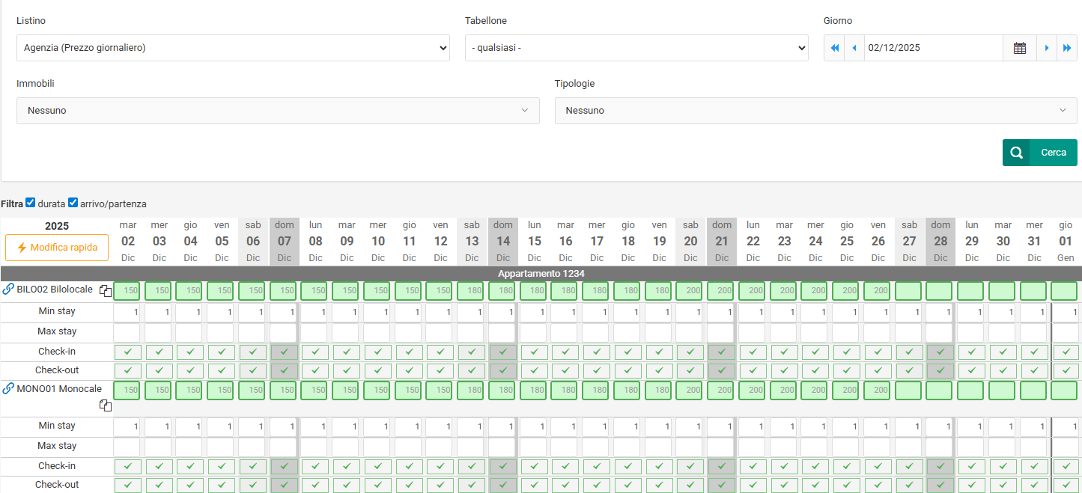
Task: Click copy icon under MONO01 Monocale
Action: [106, 405]
